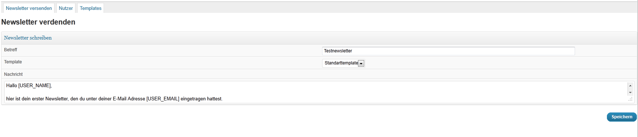Focus the Betreff field containing Testnewsletter
Viewport: 638px width, 137px height.
pyautogui.click(x=448, y=51)
